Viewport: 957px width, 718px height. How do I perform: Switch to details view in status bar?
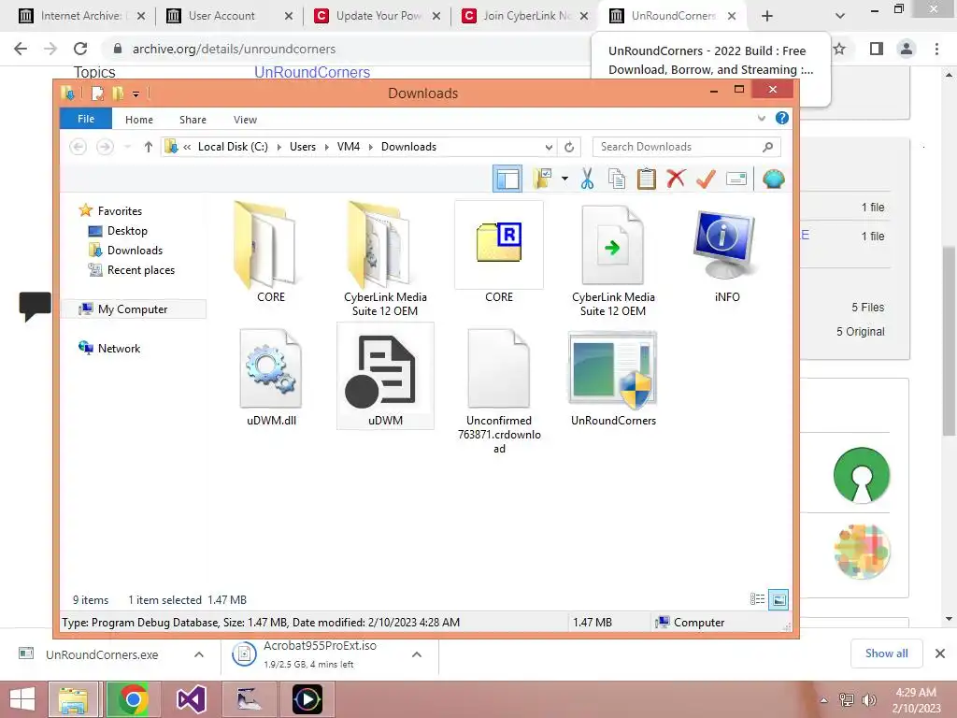click(757, 599)
